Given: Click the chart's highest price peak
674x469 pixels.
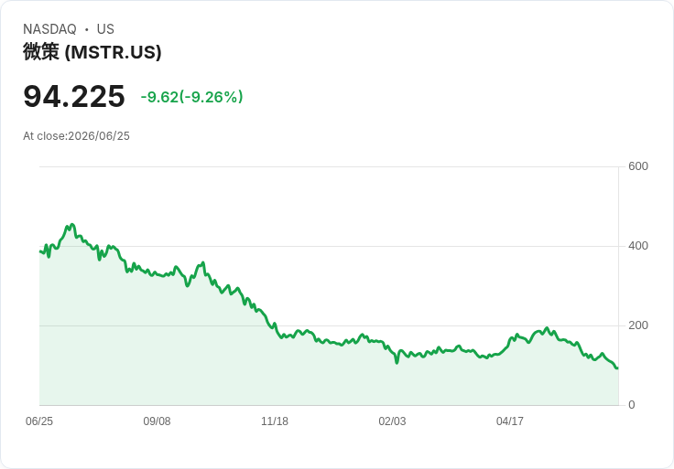Looking at the screenshot, I should point(71,224).
